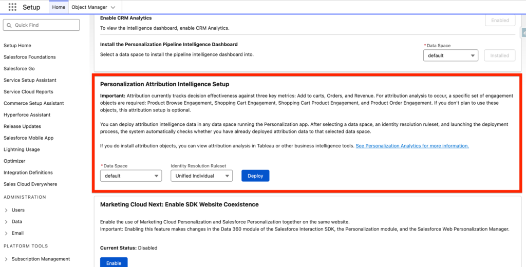Open Salesforce Go in the sidebar
The width and height of the screenshot is (526, 267).
coord(19,69)
